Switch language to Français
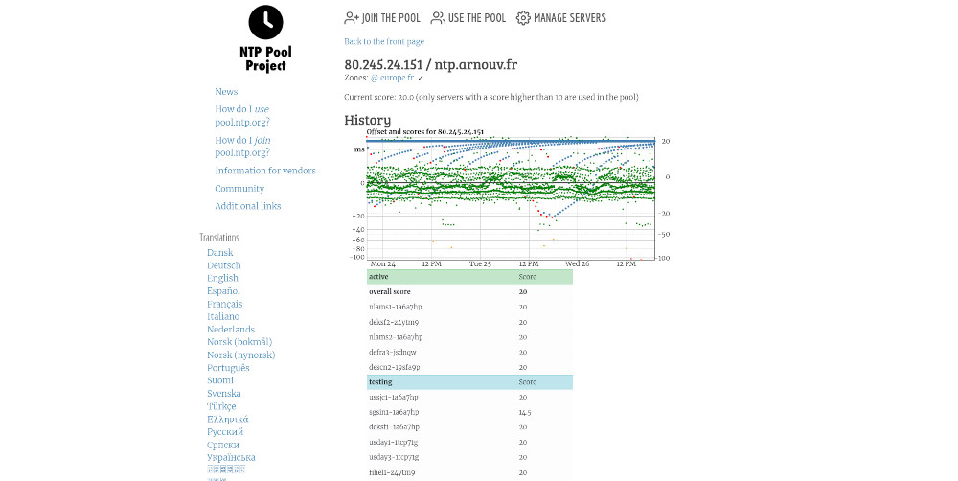The image size is (958, 481). tap(224, 304)
